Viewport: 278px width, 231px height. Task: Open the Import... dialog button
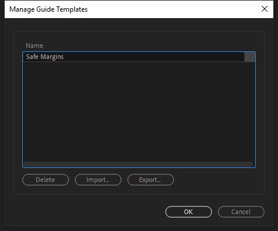pos(98,180)
